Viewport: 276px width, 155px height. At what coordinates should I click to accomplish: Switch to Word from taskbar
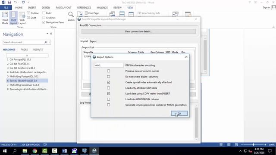click(64, 151)
